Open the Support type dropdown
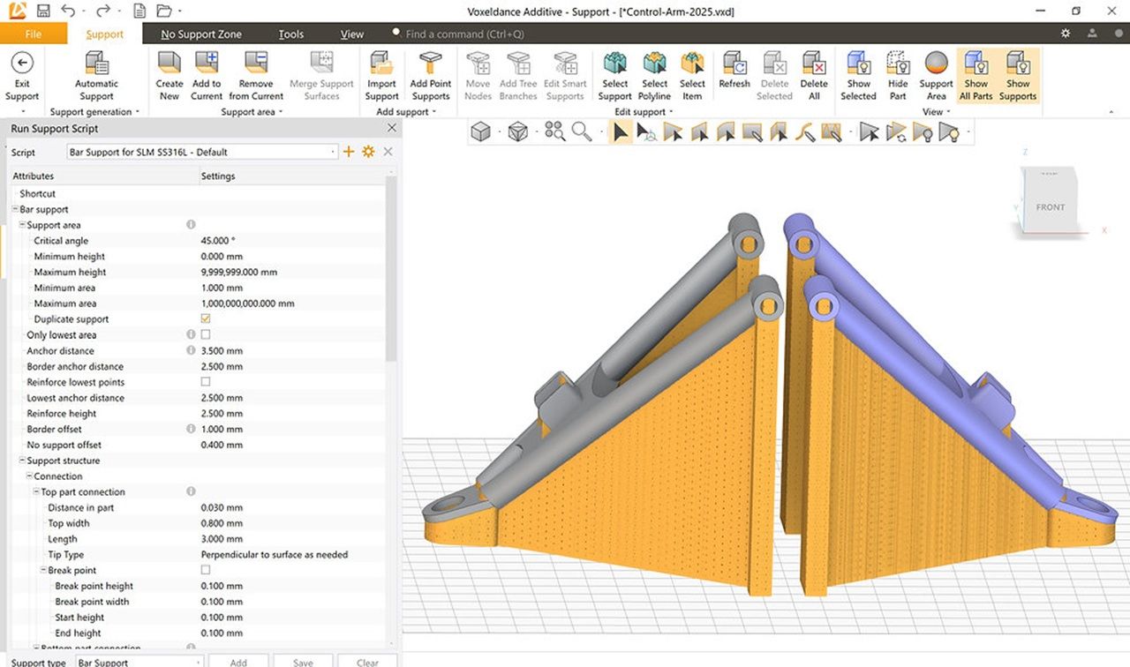The height and width of the screenshot is (667, 1130). click(x=139, y=662)
